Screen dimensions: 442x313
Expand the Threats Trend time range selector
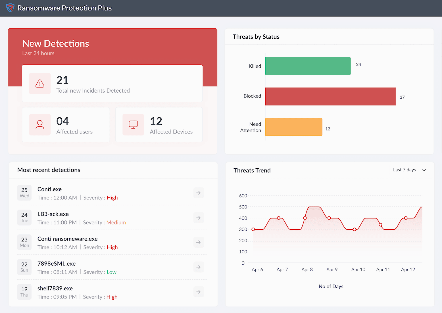[x=410, y=170]
